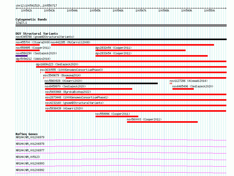
Task: Select the dgv509e212 (Uddin2014) label
Action: tap(33, 59)
